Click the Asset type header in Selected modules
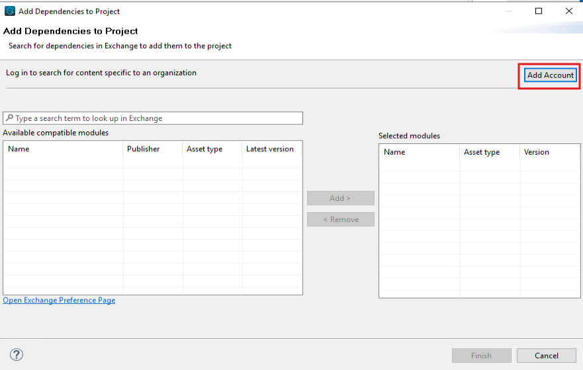583x370 pixels. [489, 152]
